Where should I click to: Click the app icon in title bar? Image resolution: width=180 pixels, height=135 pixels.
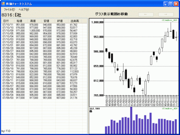[x=3, y=4]
